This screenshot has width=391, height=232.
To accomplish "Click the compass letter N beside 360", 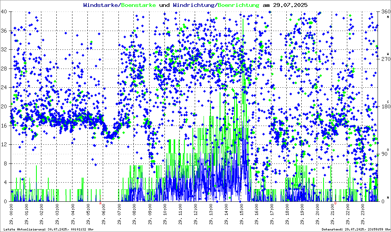I will tap(388, 17).
